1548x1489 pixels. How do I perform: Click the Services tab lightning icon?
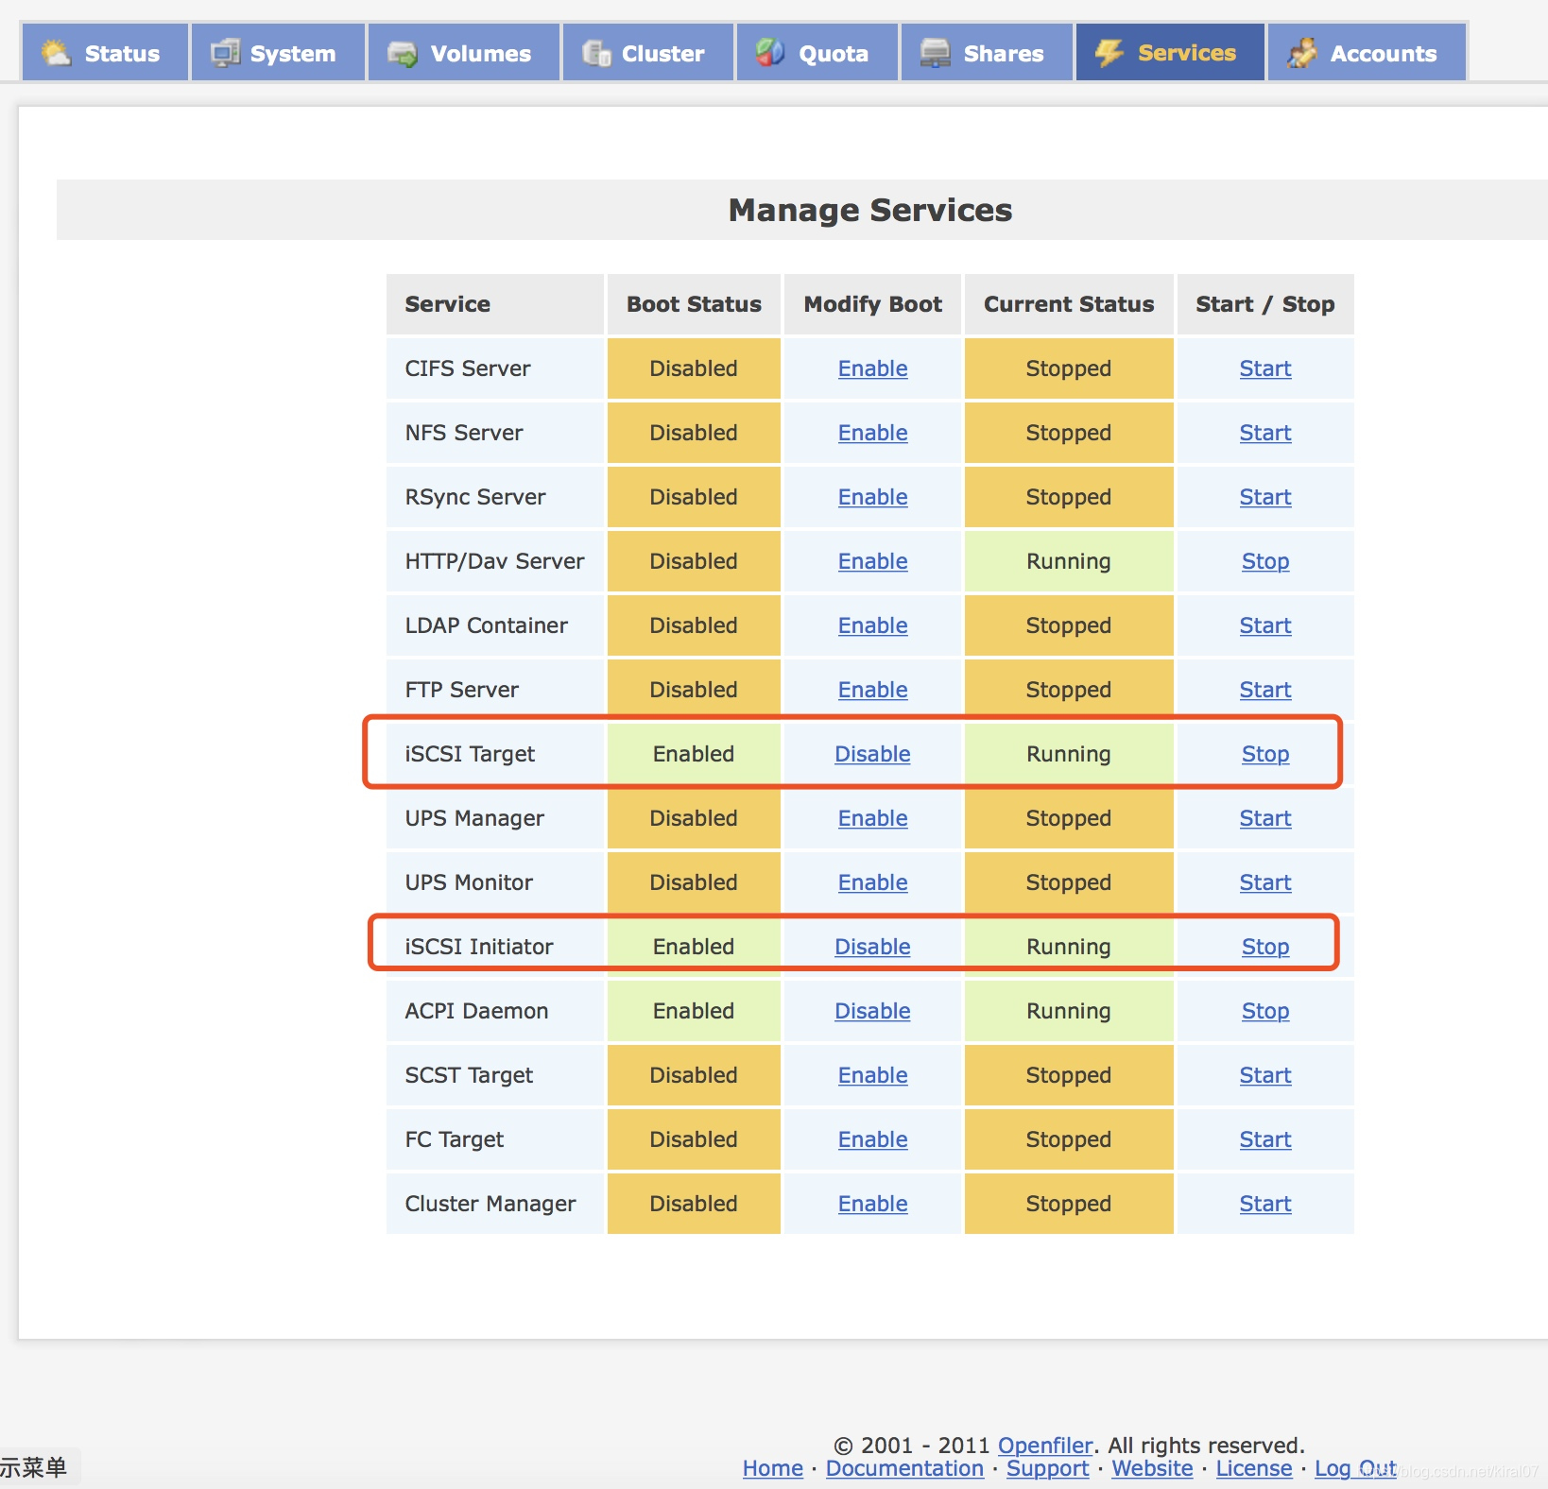[1109, 53]
